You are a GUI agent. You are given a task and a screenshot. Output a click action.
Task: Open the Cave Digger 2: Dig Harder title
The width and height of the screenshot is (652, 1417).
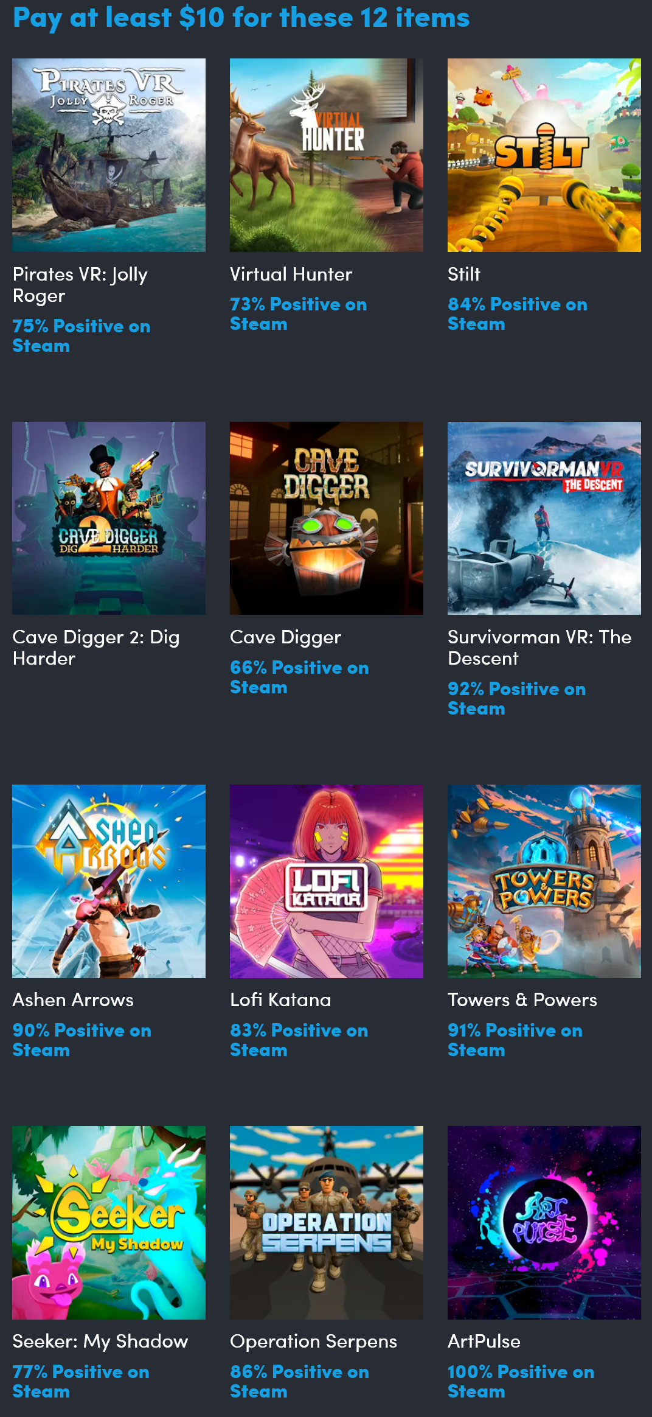(x=96, y=648)
